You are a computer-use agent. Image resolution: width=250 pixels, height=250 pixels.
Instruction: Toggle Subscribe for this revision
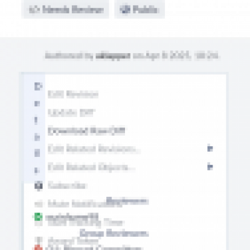[x=67, y=185]
